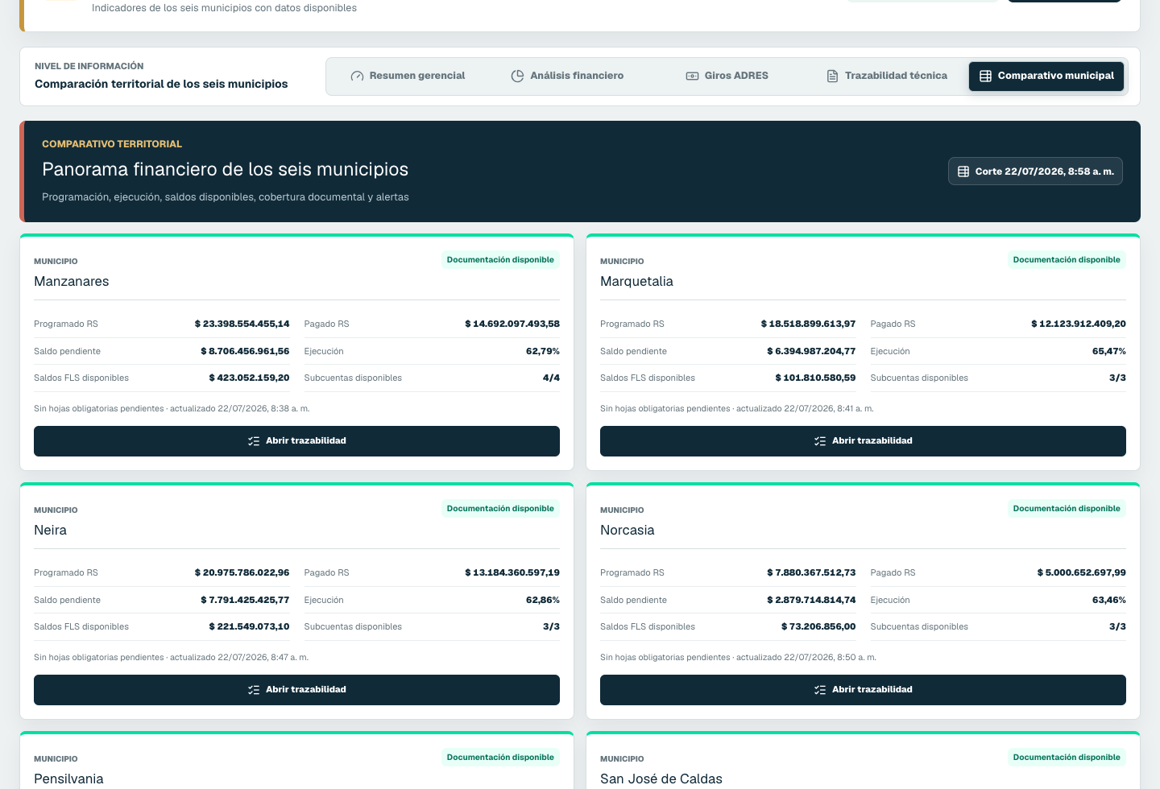Viewport: 1160px width, 789px height.
Task: Select the Norcasia municipality name
Action: pyautogui.click(x=627, y=531)
